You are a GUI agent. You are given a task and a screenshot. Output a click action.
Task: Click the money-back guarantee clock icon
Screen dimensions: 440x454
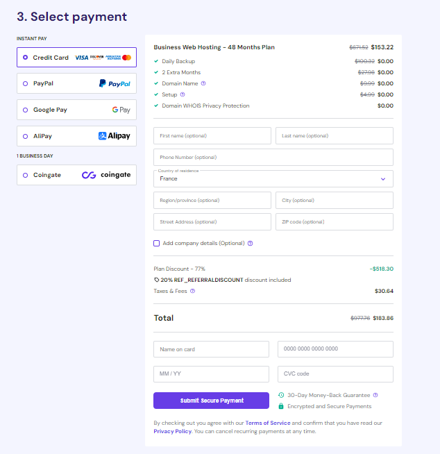point(281,395)
